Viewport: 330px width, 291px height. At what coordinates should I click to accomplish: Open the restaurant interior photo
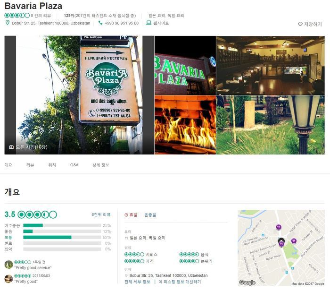(271, 65)
